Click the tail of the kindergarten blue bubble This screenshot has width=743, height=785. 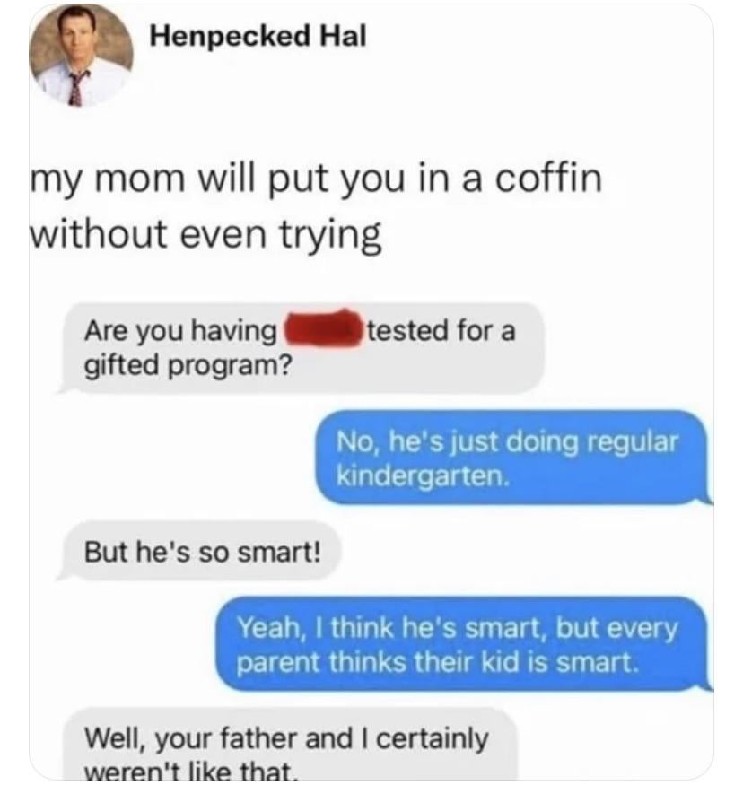706,498
